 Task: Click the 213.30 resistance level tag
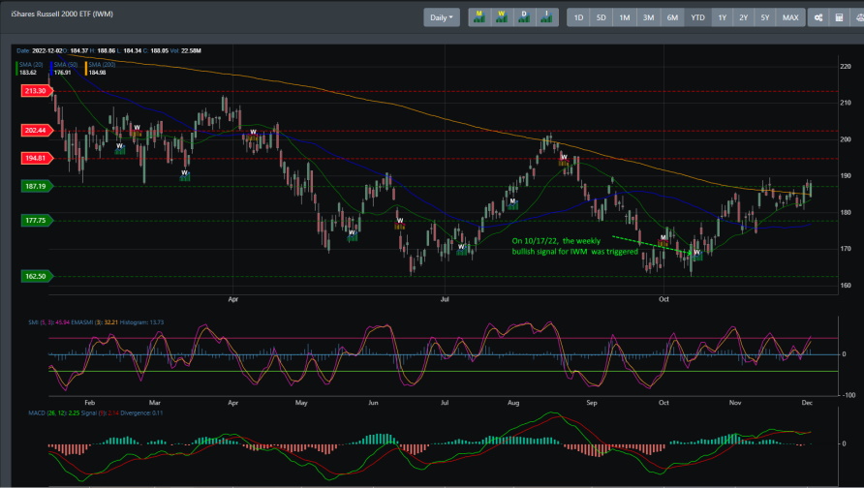[x=37, y=91]
